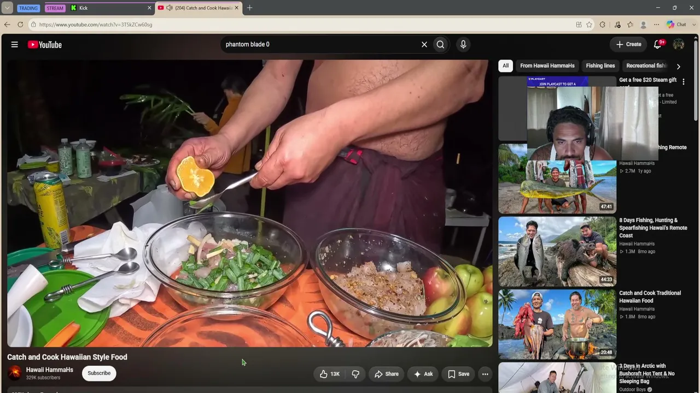Open the browser favorites list icon
700x393 pixels.
pyautogui.click(x=631, y=25)
